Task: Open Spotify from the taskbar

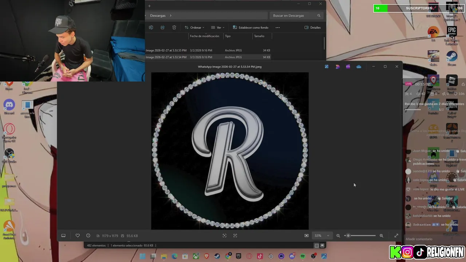Action: 303,257
